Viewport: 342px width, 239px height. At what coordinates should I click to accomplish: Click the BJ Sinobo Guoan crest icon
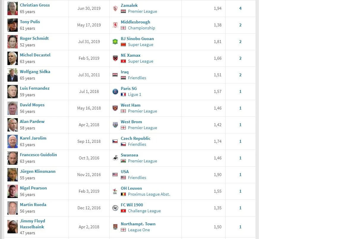point(115,42)
